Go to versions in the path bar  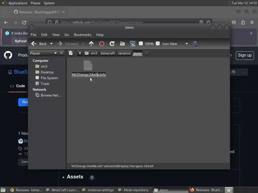[x=124, y=53]
